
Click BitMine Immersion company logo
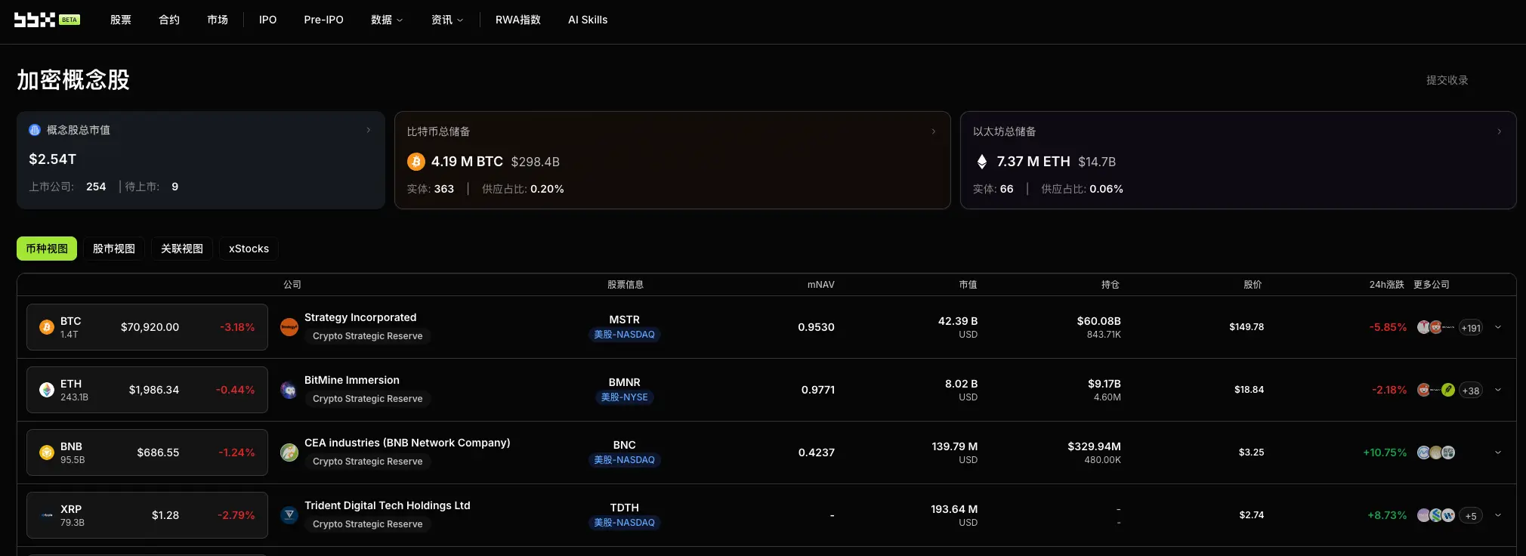click(289, 390)
